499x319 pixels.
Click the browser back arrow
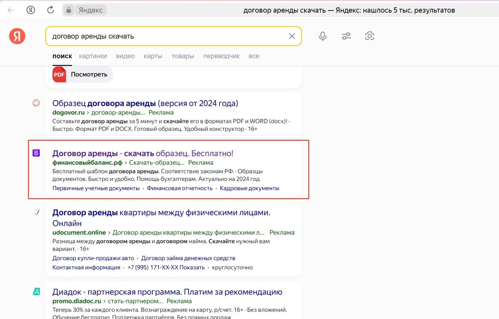(x=11, y=10)
